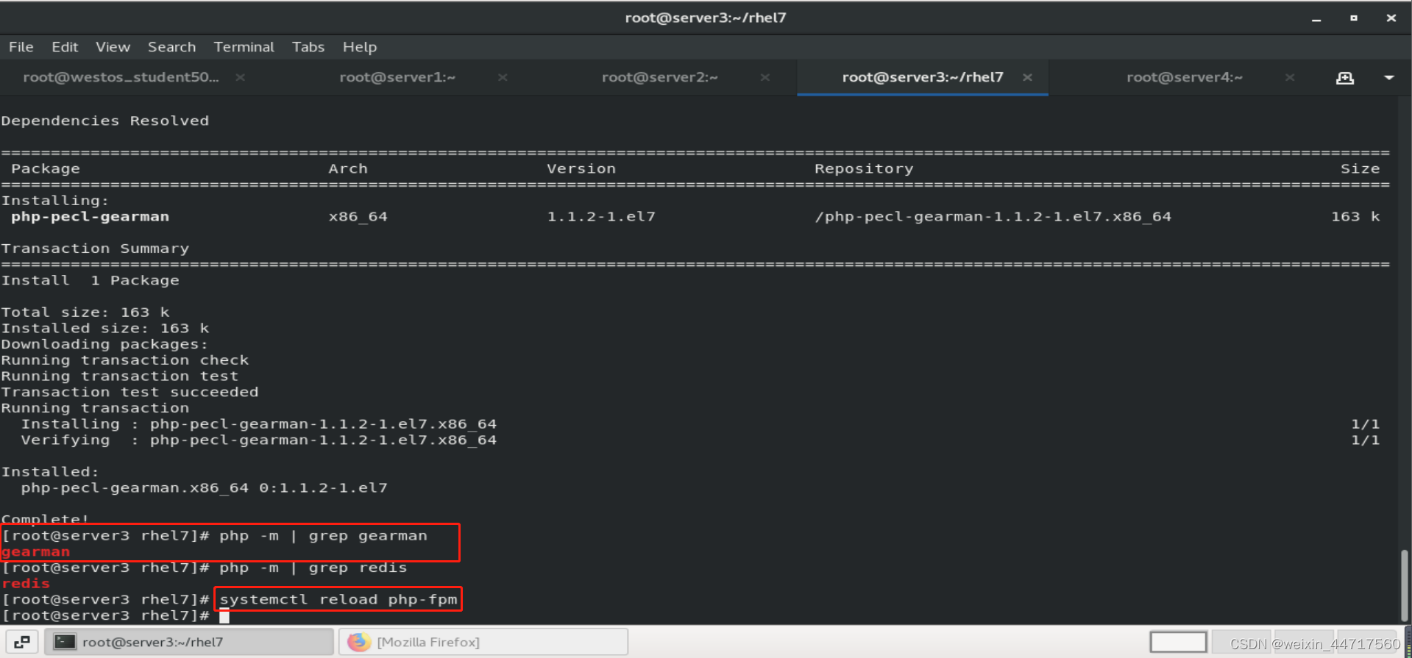Screen dimensions: 1412x658
Task: Click the 'Repository' column header
Action: (x=864, y=169)
